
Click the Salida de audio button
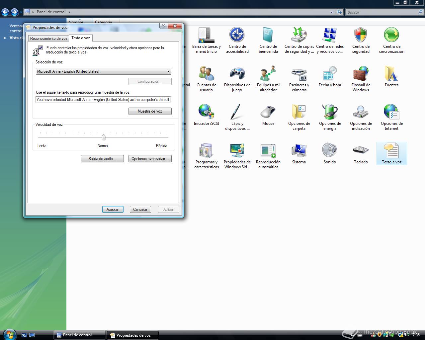[x=102, y=159]
